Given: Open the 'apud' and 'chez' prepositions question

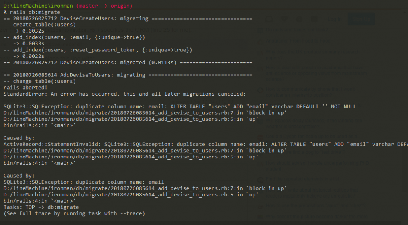Looking at the screenshot, I should coord(315,206).
